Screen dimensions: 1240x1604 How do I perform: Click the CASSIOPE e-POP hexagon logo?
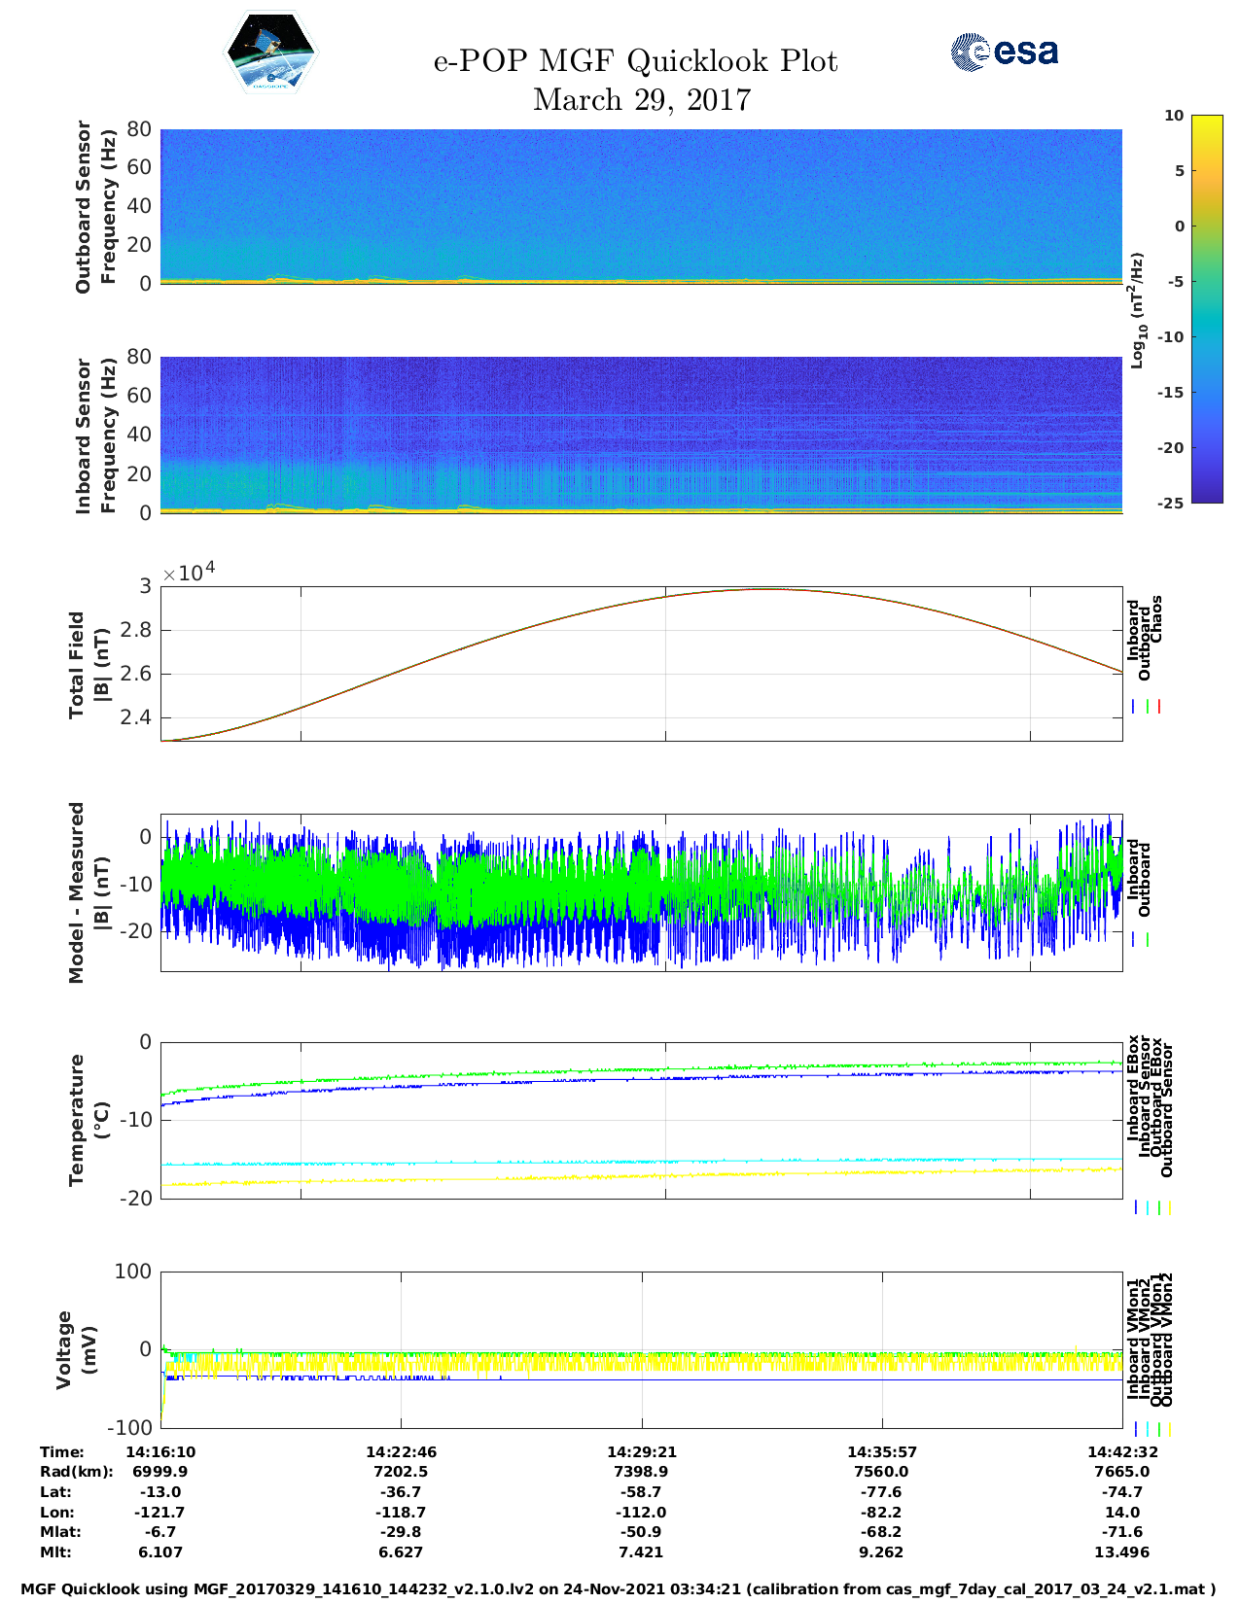point(271,53)
